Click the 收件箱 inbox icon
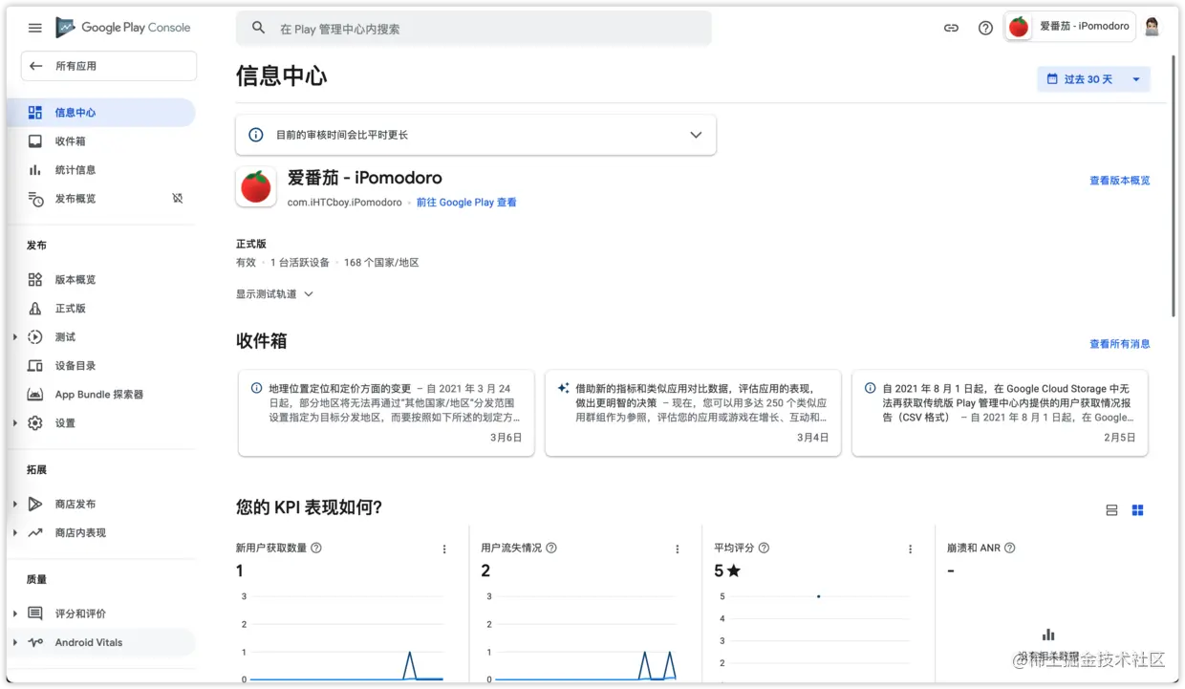Image resolution: width=1185 pixels, height=689 pixels. coord(35,141)
